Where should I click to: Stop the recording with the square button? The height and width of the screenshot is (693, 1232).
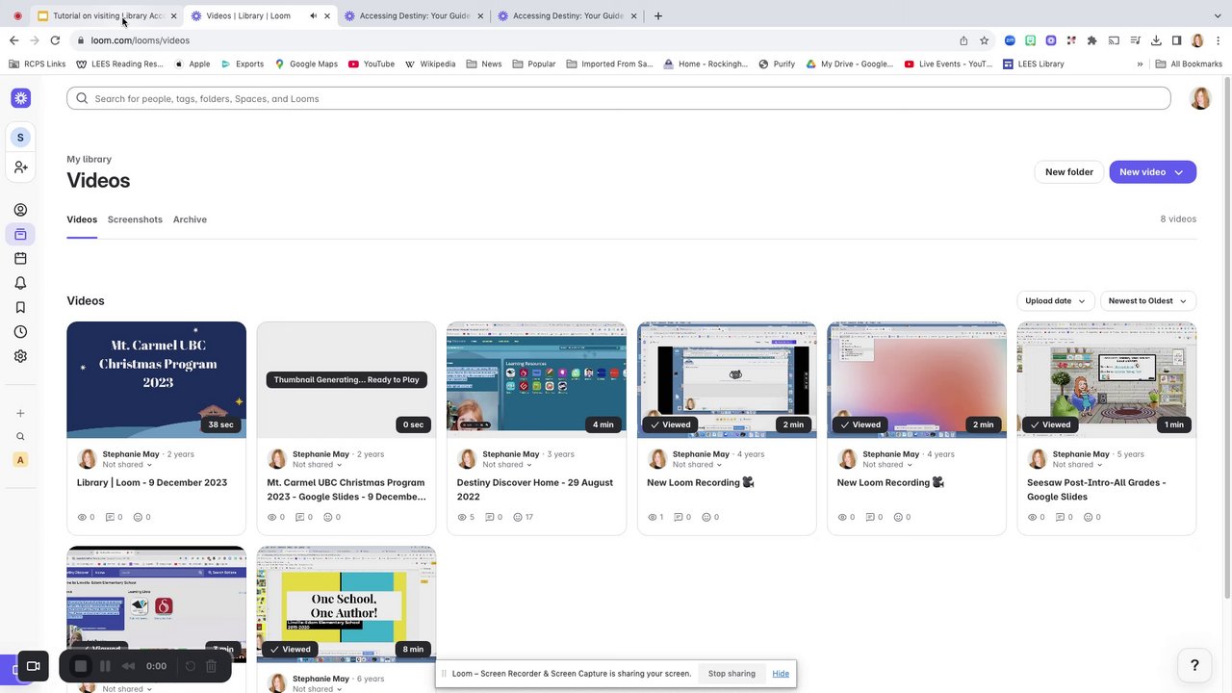pos(81,666)
